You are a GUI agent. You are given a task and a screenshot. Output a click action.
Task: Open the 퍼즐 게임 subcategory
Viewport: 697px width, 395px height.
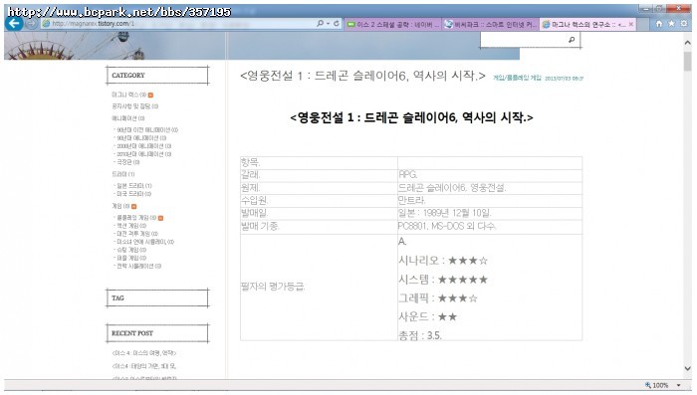click(131, 258)
